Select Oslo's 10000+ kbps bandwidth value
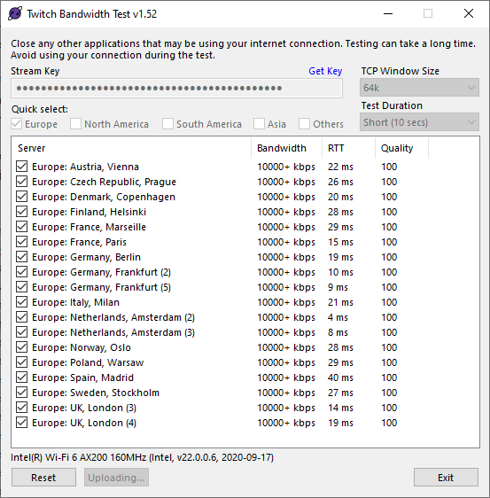Viewport: 490px width, 498px height. (286, 347)
